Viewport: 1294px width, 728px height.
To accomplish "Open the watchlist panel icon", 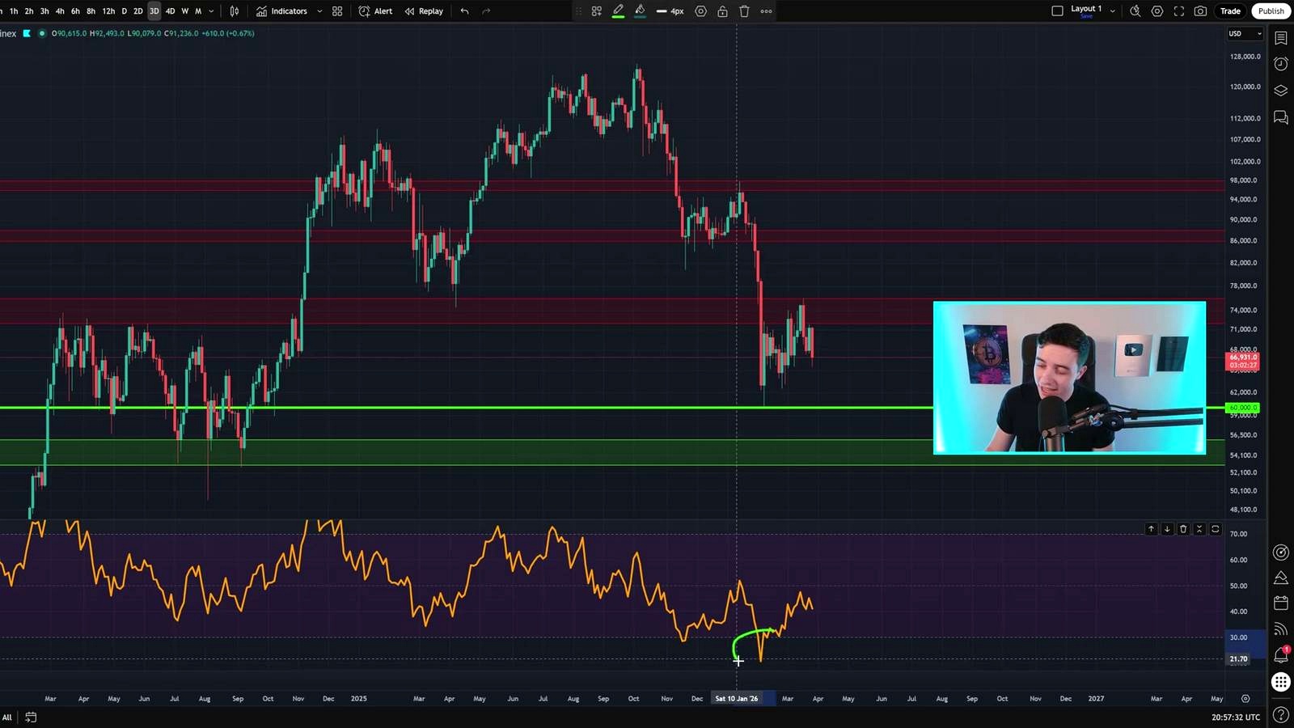I will tap(1281, 38).
